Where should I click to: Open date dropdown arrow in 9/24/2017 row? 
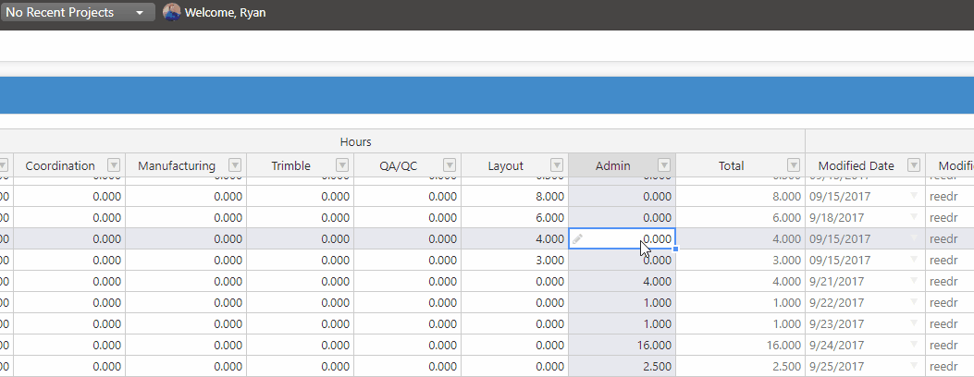point(914,344)
